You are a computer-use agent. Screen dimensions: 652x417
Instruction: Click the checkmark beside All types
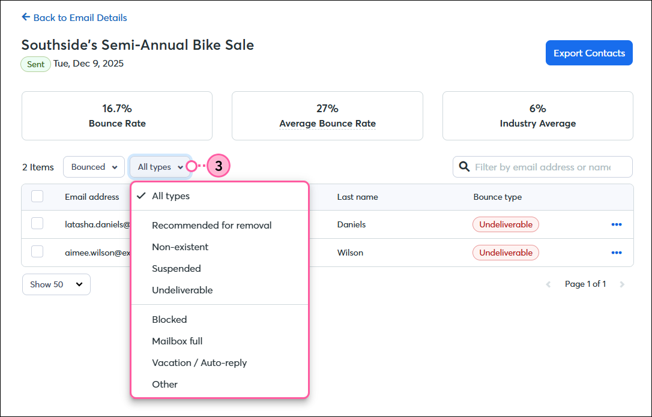tap(142, 195)
